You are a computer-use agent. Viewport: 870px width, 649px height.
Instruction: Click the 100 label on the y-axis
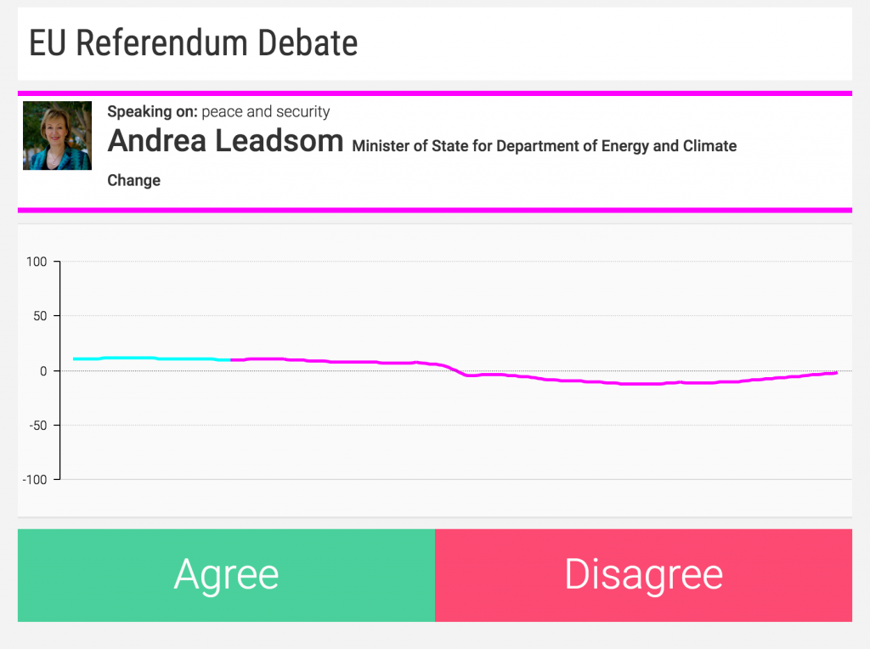pos(37,262)
